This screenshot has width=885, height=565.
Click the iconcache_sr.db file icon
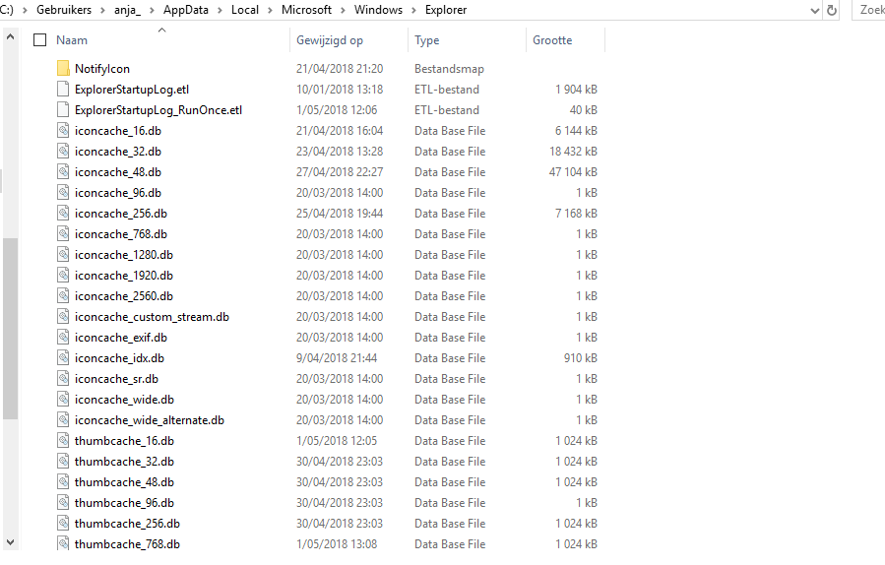point(63,379)
